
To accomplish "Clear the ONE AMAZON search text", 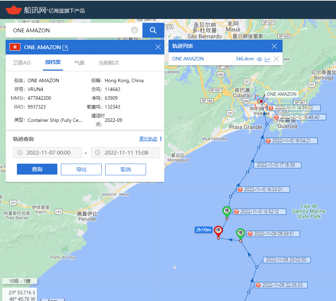I will [134, 30].
